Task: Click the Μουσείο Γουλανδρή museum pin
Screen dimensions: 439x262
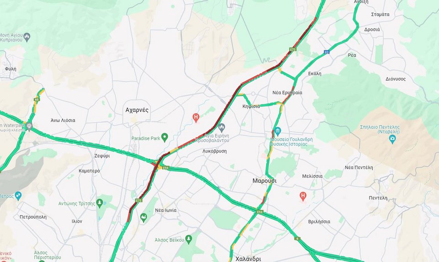Action: click(x=278, y=131)
